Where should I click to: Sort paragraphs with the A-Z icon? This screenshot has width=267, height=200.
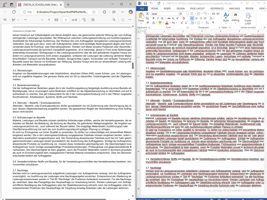tap(207, 23)
